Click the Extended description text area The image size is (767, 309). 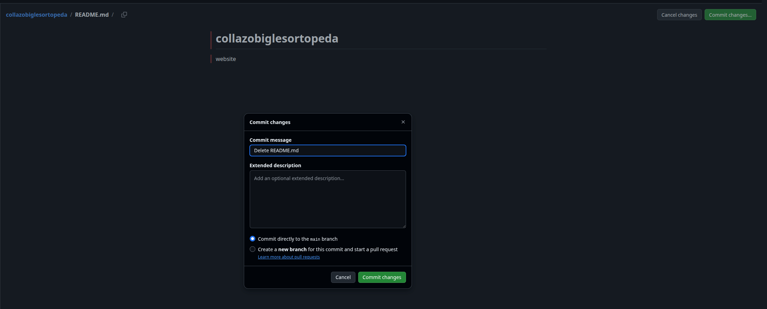coord(328,199)
